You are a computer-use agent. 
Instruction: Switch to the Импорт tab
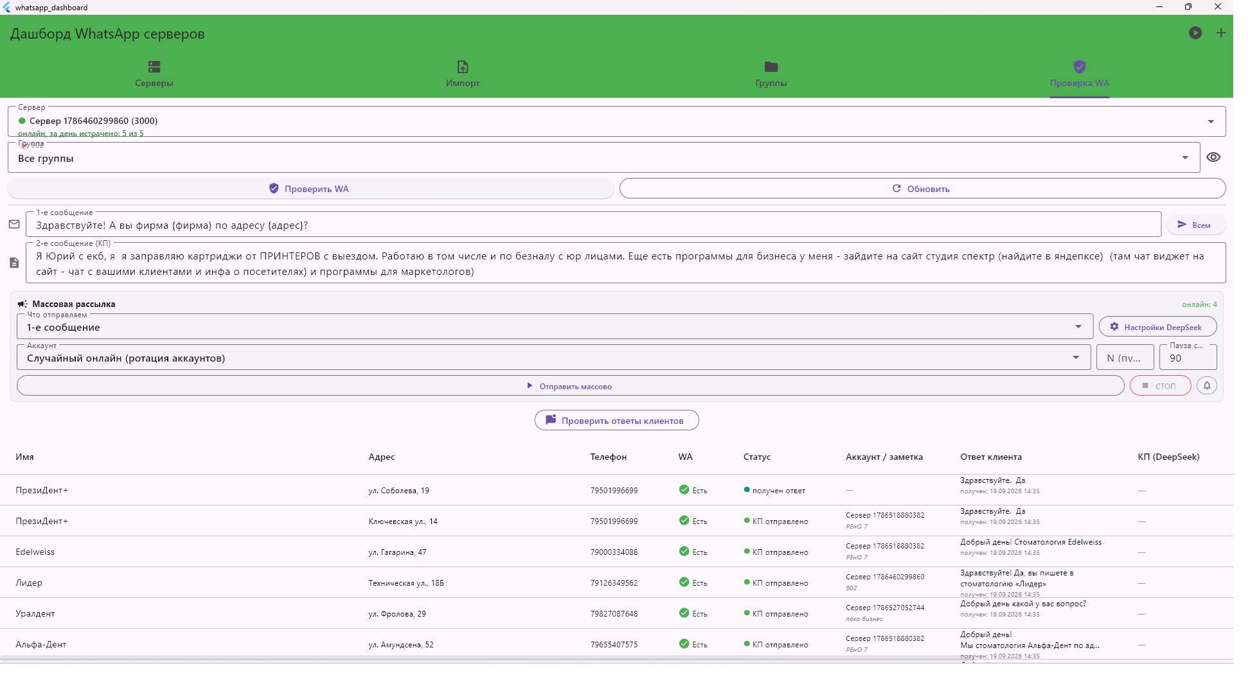click(x=463, y=74)
